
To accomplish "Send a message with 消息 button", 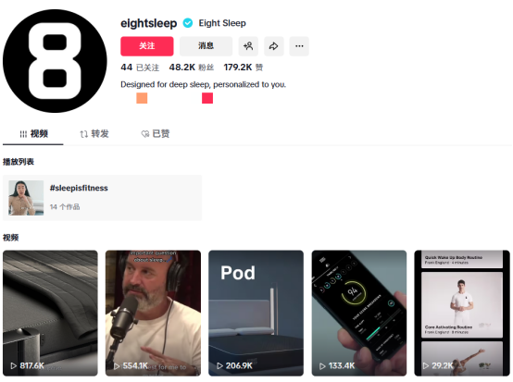I will click(x=206, y=46).
